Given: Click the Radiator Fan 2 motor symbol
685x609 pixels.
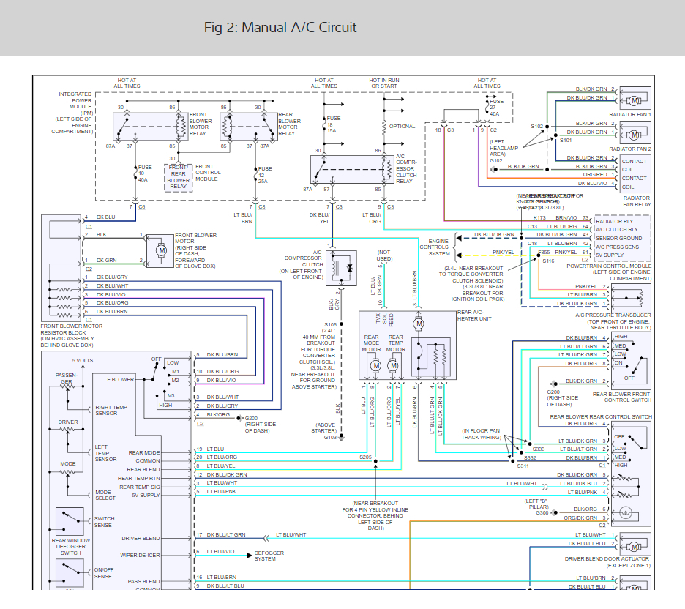Looking at the screenshot, I should 634,135.
